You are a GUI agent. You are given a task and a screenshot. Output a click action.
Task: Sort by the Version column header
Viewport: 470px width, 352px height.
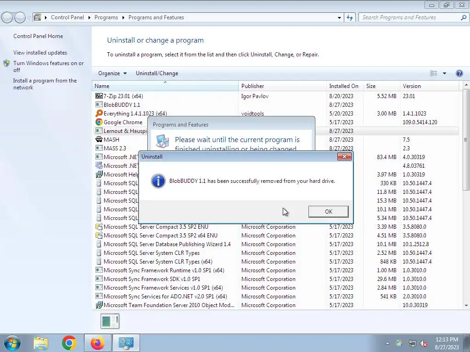tap(429, 86)
